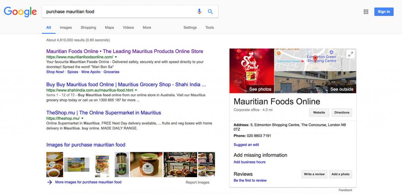Click the Add missing information heading

click(x=260, y=155)
